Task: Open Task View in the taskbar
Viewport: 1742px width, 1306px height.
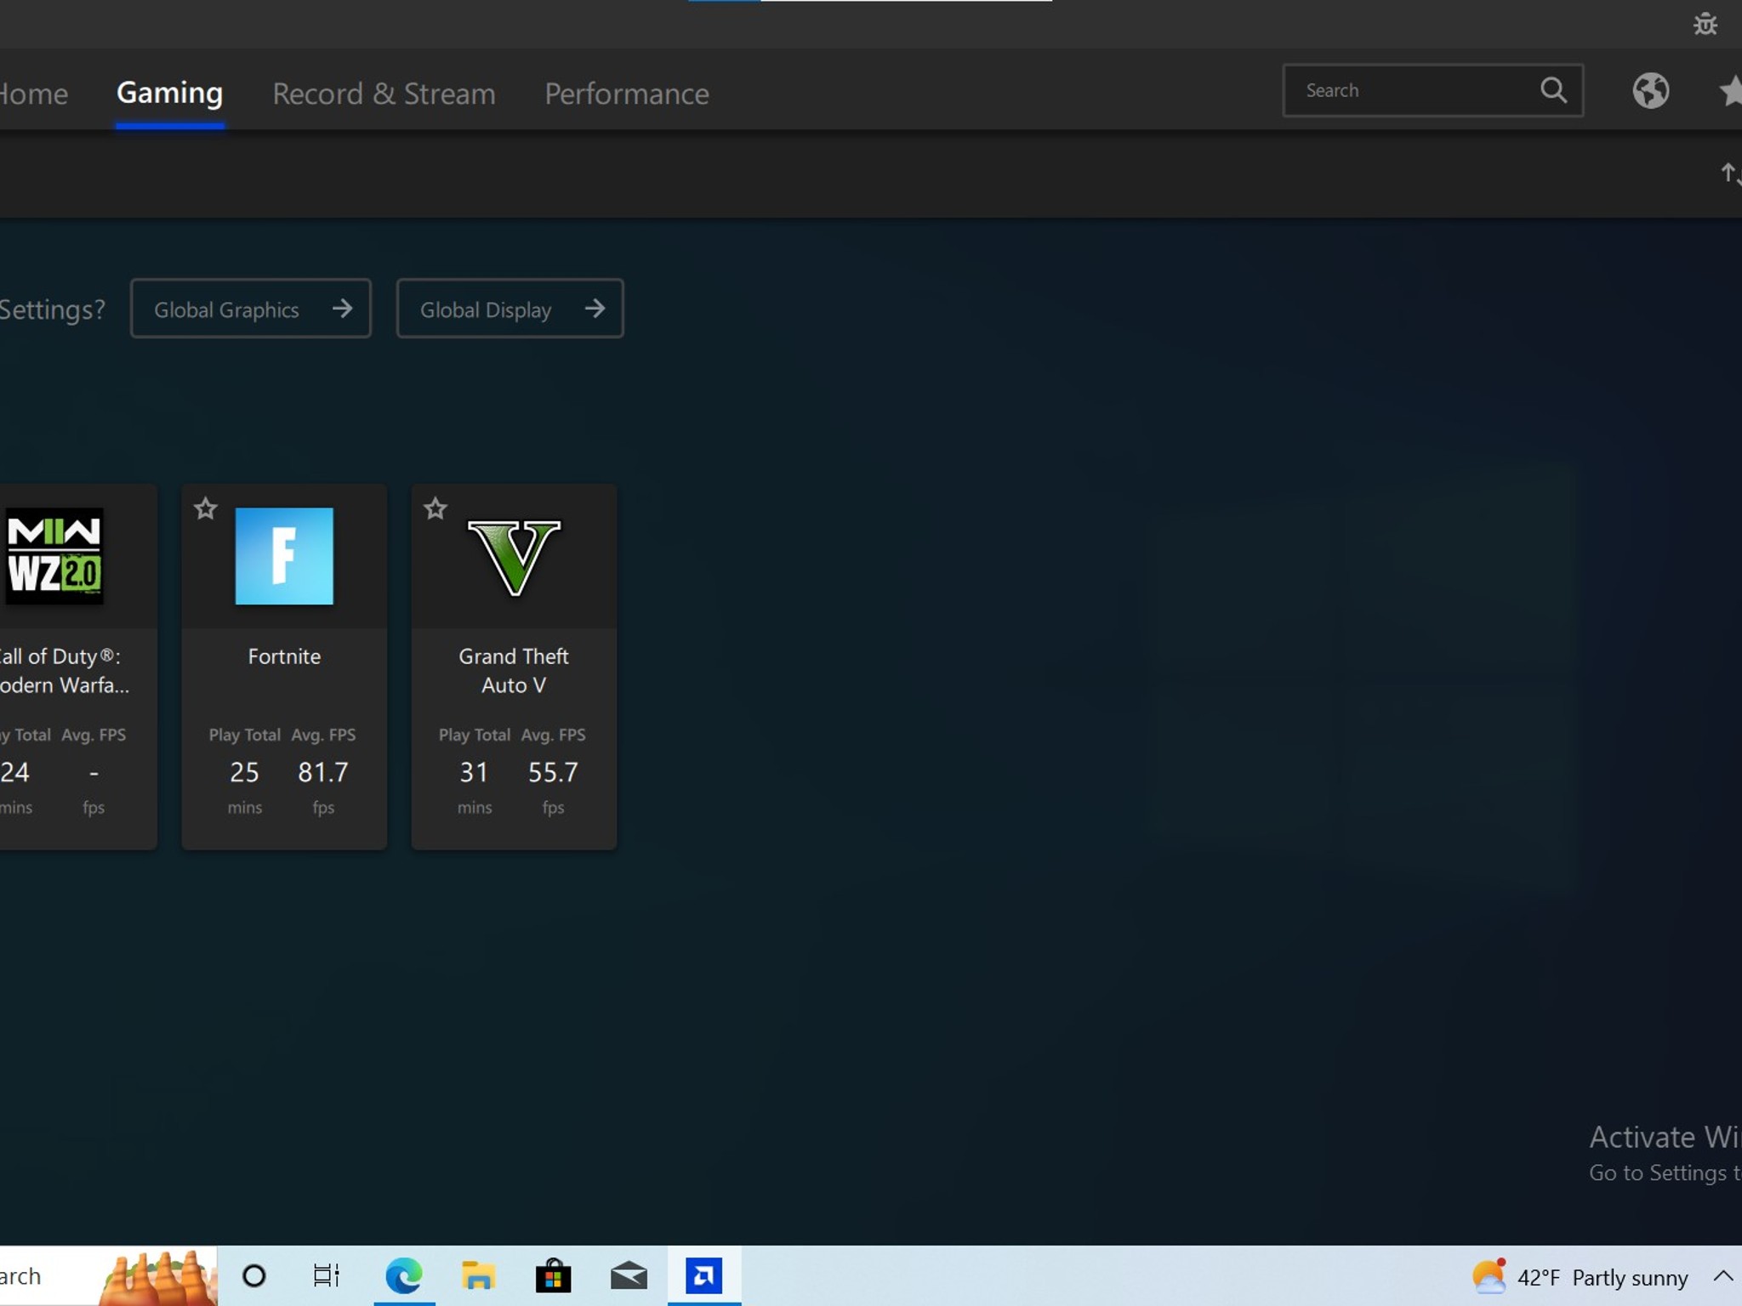Action: (327, 1275)
